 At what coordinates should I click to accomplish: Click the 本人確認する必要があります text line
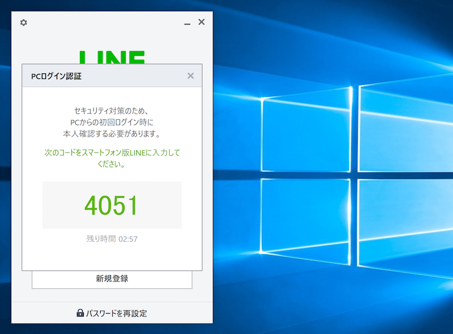112,134
